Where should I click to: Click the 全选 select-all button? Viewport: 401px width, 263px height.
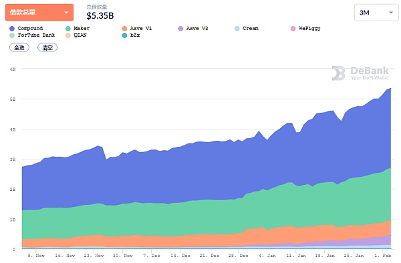(19, 47)
